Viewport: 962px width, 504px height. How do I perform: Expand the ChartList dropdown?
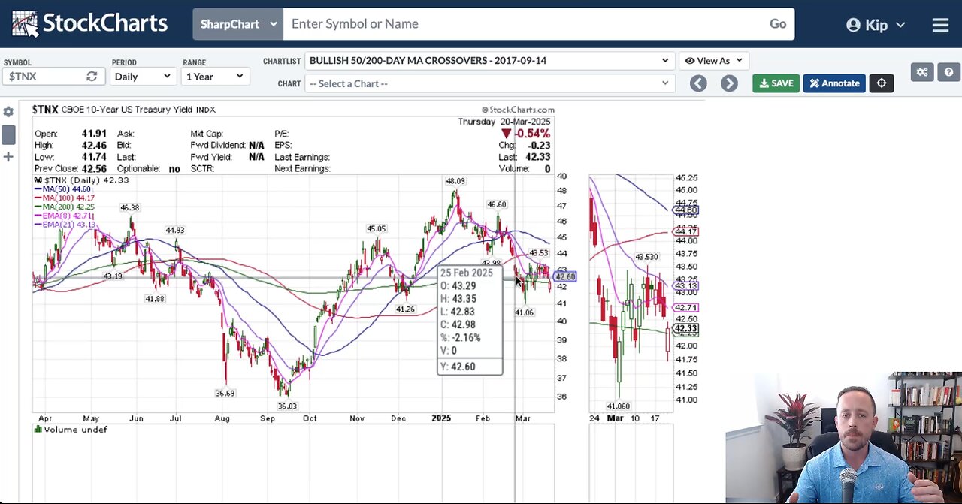tap(489, 61)
